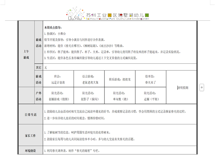Click the line starting 新增材料

point(84,46)
